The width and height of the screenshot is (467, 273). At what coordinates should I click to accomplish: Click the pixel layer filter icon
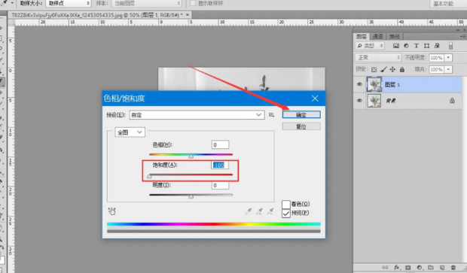pyautogui.click(x=395, y=46)
